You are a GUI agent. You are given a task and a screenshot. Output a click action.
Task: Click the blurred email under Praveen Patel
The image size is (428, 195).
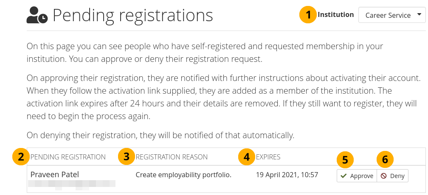(71, 184)
